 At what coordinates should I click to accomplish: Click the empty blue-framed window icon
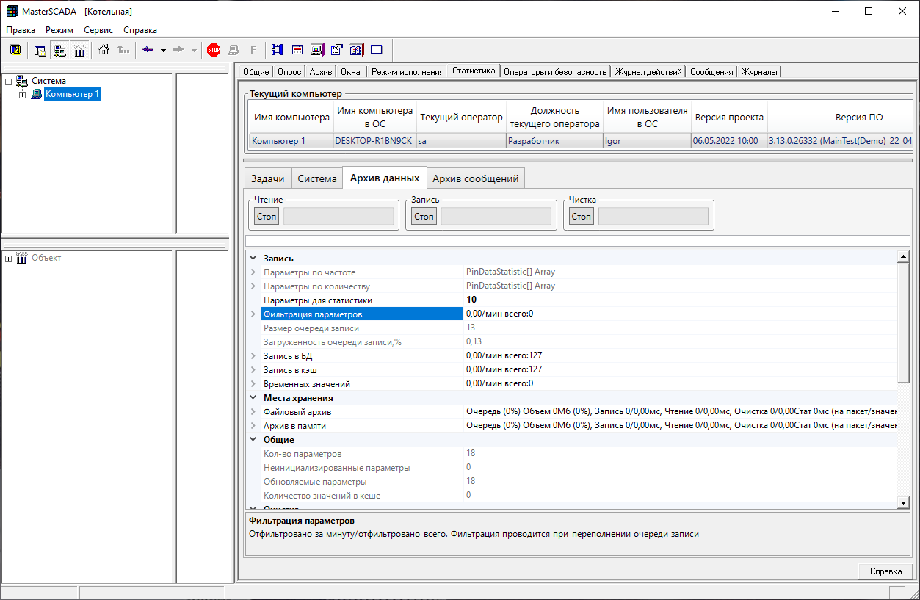(x=377, y=50)
